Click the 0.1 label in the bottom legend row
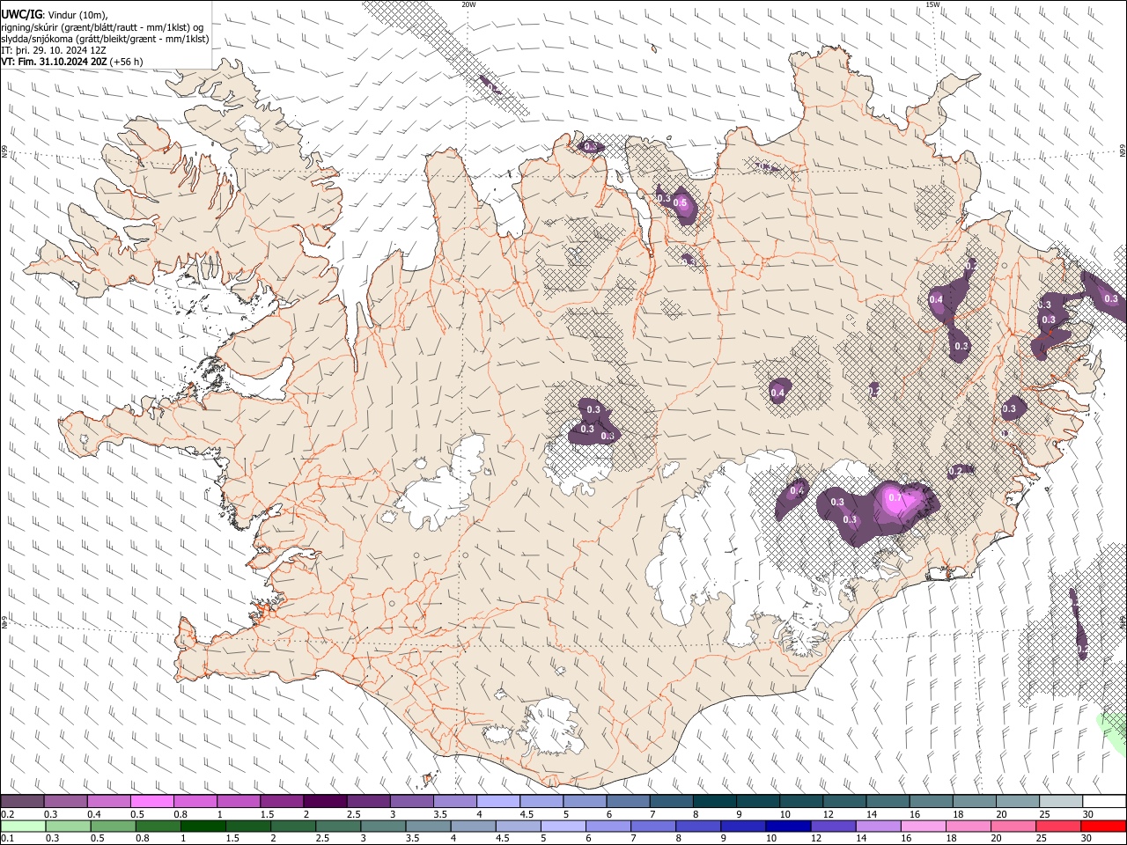The height and width of the screenshot is (845, 1127). (8, 838)
